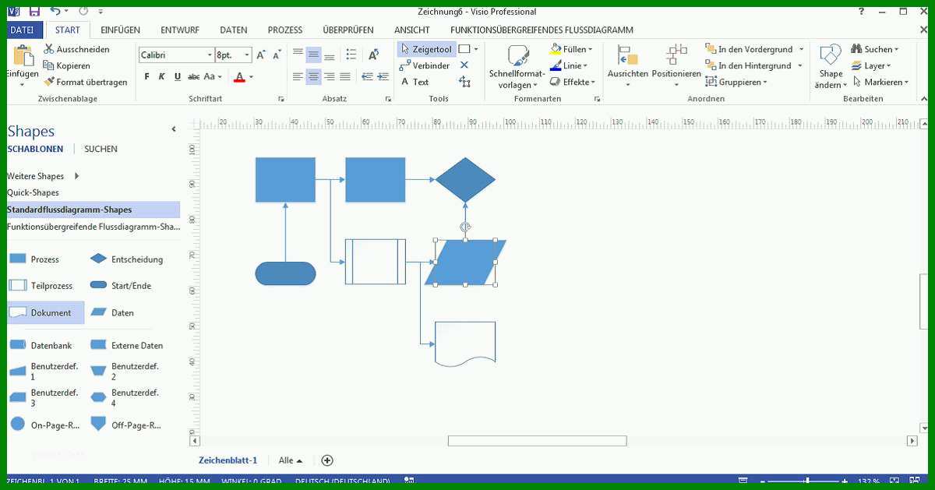The width and height of the screenshot is (935, 490).
Task: Switch to the ENTWURF tab
Action: coord(180,30)
